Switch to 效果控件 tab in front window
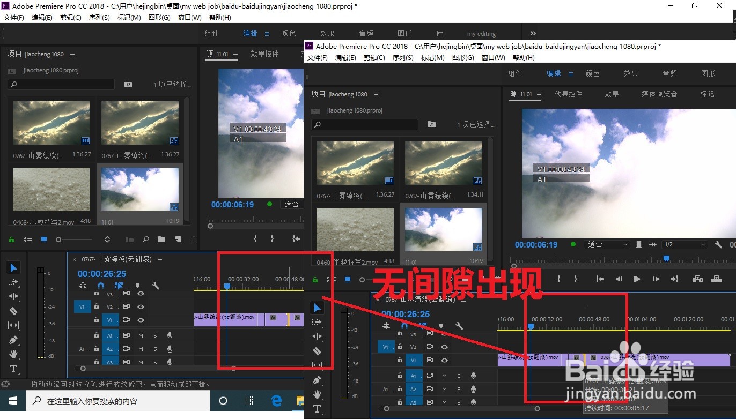Viewport: 736px width, 419px height. pos(568,94)
